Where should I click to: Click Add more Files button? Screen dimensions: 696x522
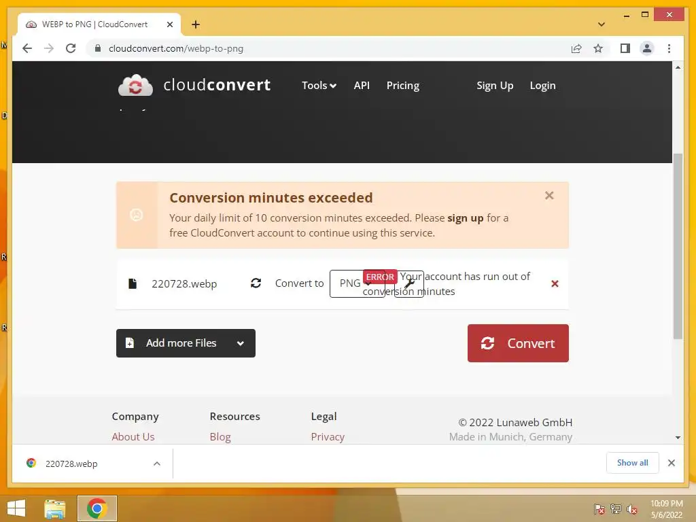(x=186, y=343)
